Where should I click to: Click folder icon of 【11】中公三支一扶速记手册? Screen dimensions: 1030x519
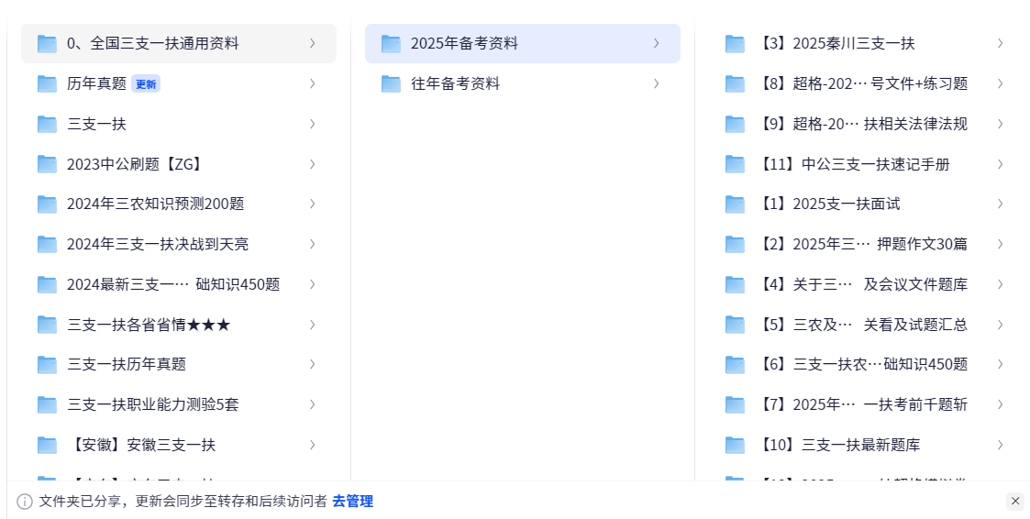click(x=735, y=163)
